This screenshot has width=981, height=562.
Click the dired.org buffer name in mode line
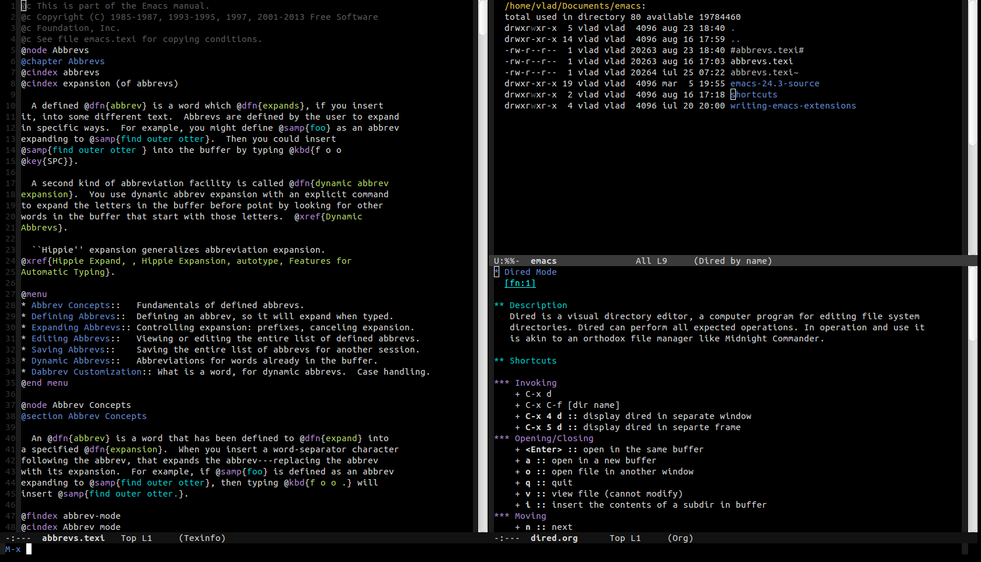point(554,538)
